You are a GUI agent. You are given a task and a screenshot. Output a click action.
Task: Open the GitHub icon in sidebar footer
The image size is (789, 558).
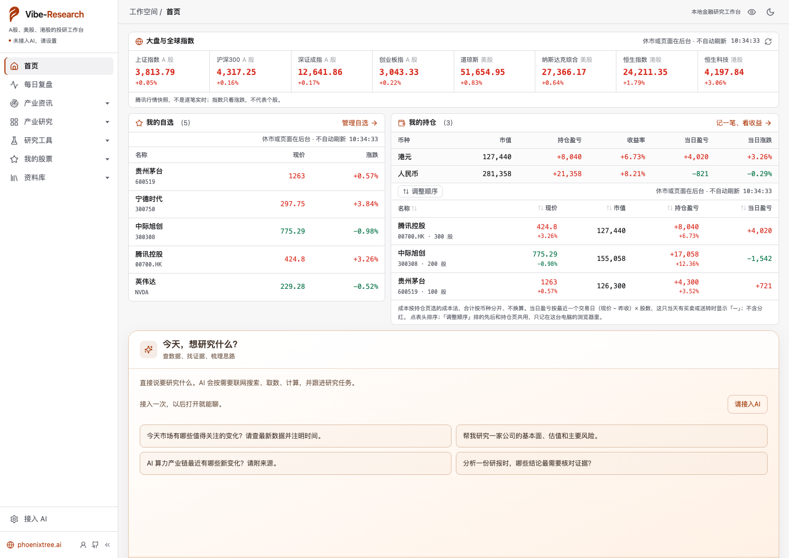(x=95, y=545)
